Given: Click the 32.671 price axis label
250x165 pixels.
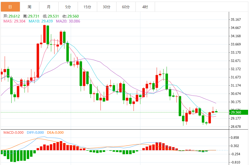Looking at the screenshot, I should click(236, 61).
